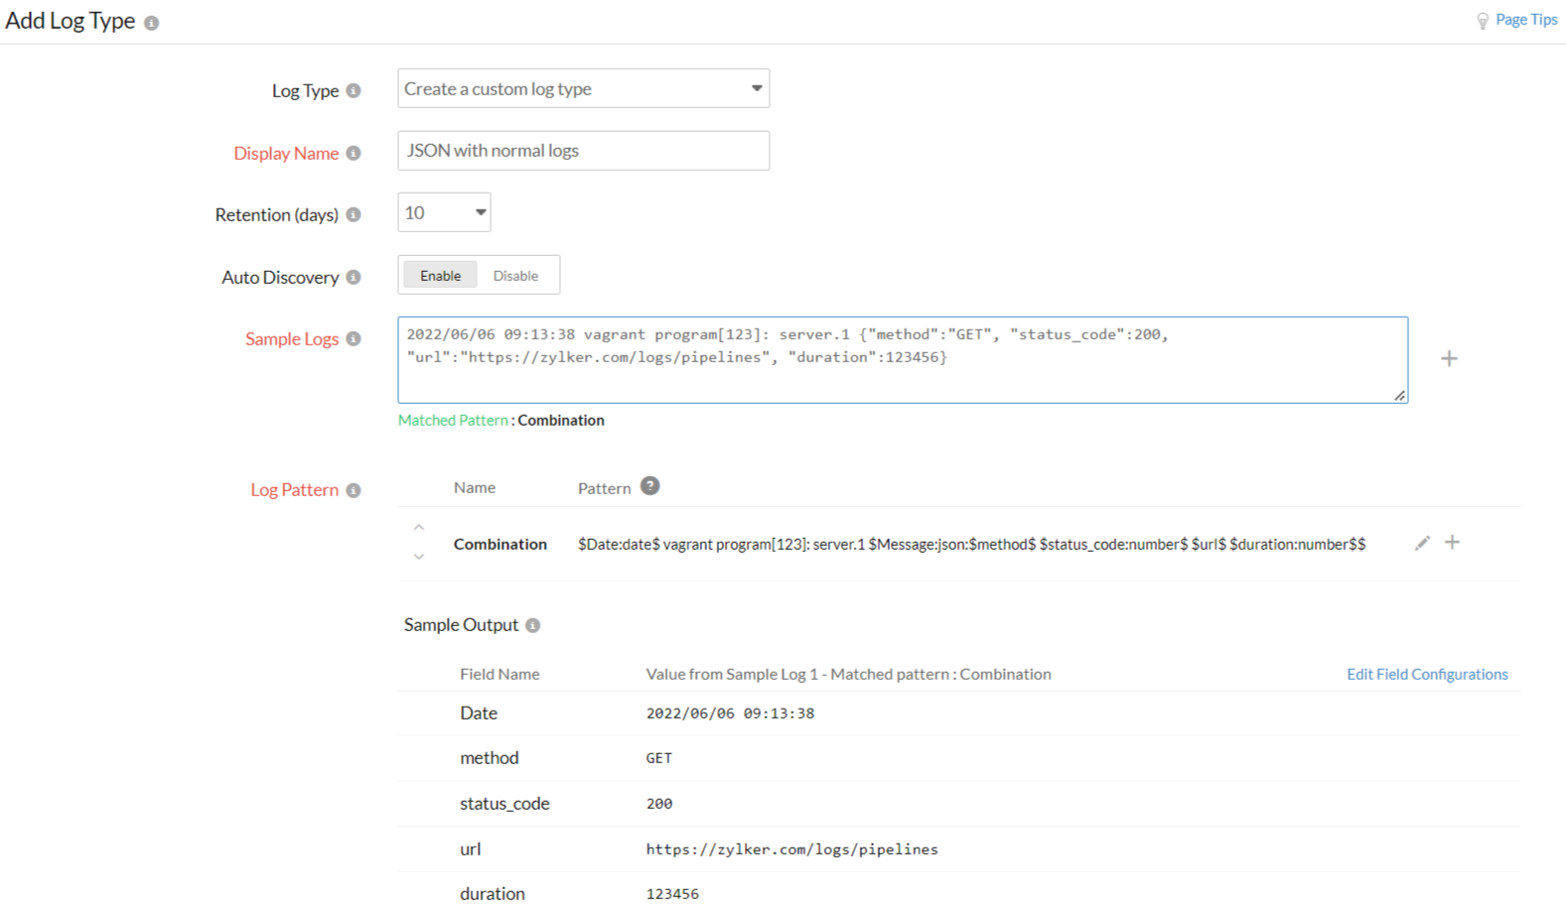Click the Display Name text field
The image size is (1566, 908).
coord(583,151)
